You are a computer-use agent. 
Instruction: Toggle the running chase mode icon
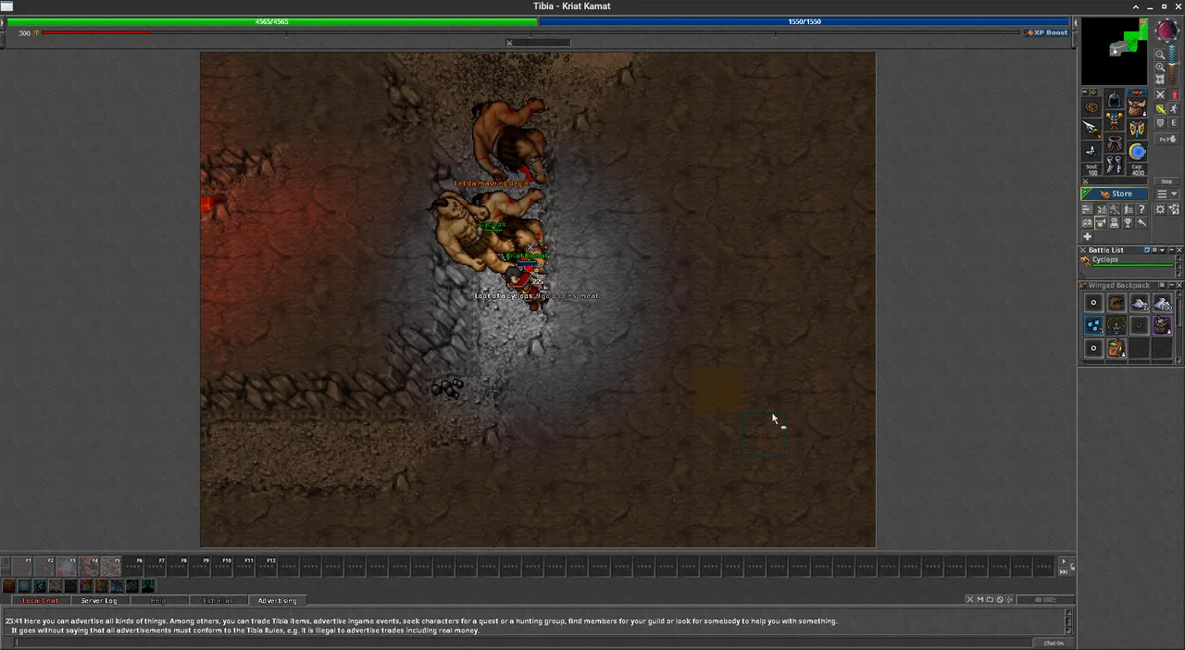point(1174,108)
